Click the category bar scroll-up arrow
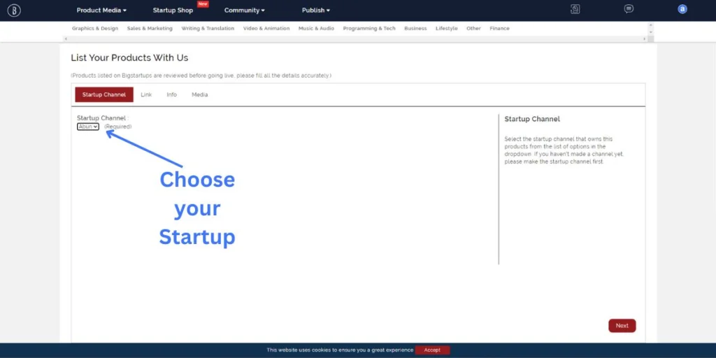Screen dimensions: 716x358 click(x=651, y=26)
